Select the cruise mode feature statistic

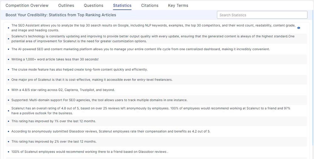[x=79, y=69]
